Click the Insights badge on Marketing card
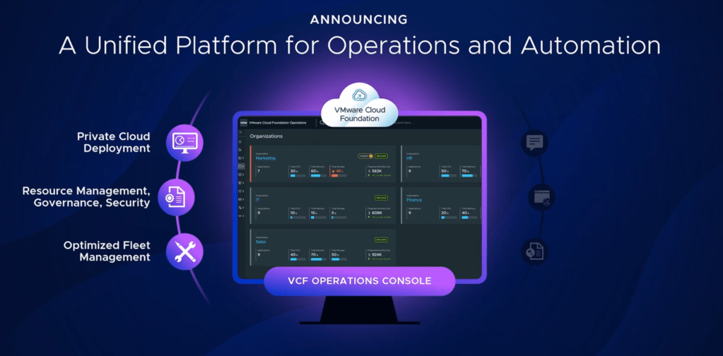Screen dimensions: 723x356 (x=365, y=156)
